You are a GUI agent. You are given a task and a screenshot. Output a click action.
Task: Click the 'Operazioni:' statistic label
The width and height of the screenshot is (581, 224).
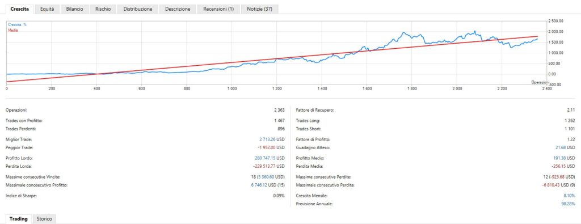tap(16, 111)
